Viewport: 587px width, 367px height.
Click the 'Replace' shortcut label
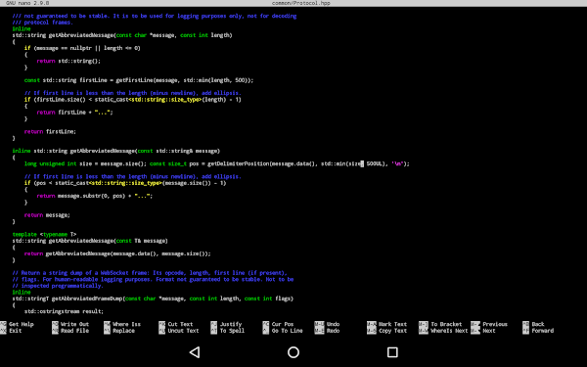123,331
